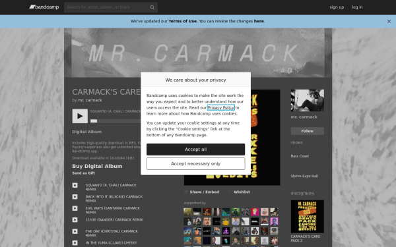Play EVIL WAYS (SANTANA) CARMACK REMIX track
396x247 pixels.
[75, 208]
